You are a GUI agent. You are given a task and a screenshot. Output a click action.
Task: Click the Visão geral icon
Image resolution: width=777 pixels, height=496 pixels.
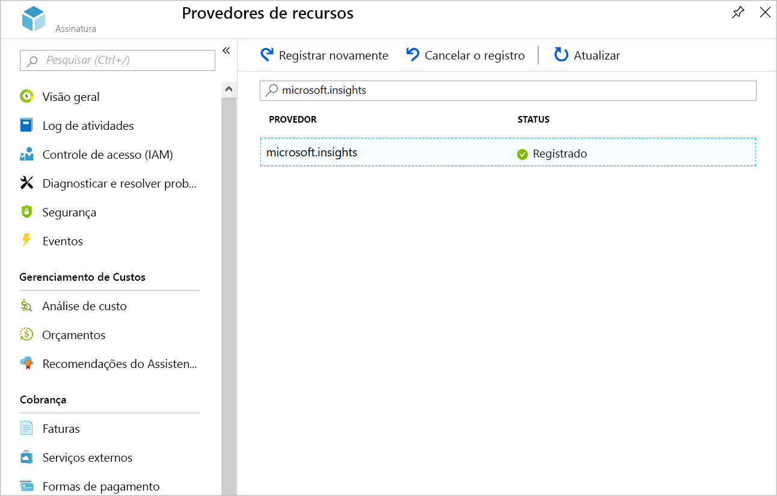tap(26, 97)
